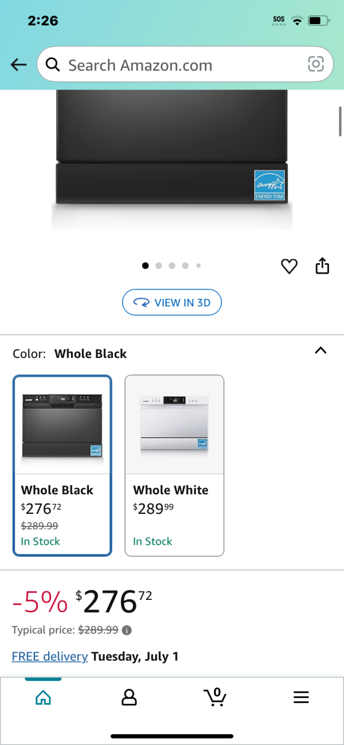Screen dimensions: 344x745
Task: Open the FREE delivery link
Action: 50,657
